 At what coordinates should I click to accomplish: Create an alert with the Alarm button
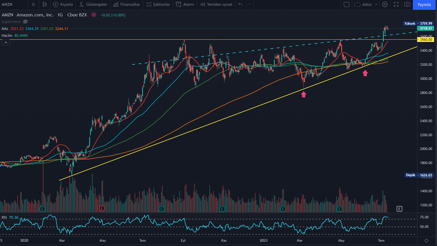(x=185, y=4)
